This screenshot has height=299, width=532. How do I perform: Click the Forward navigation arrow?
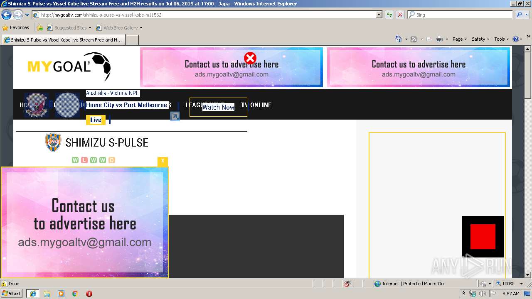[18, 15]
